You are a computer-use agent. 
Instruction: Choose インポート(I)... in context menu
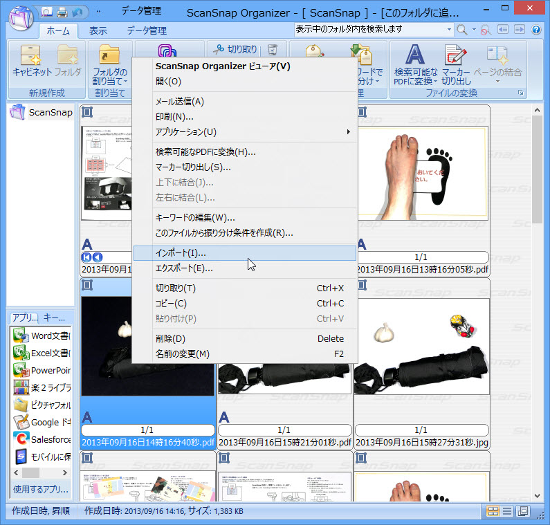click(x=245, y=253)
